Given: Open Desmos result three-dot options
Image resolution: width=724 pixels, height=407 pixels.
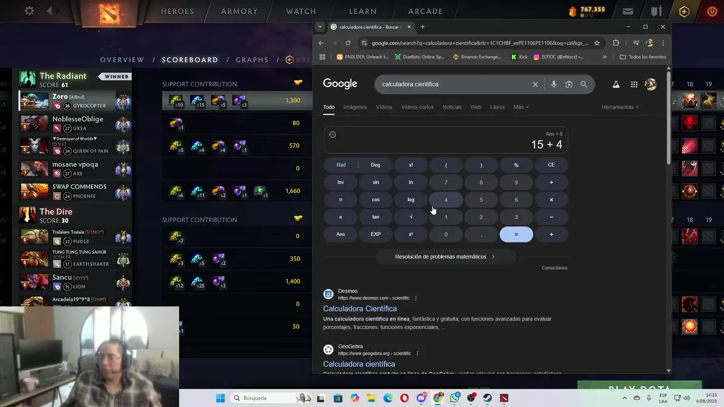Looking at the screenshot, I should 416,298.
